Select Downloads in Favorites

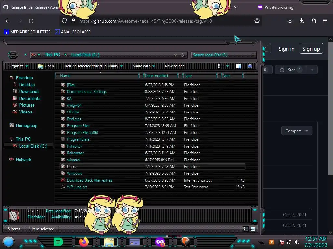point(29,92)
